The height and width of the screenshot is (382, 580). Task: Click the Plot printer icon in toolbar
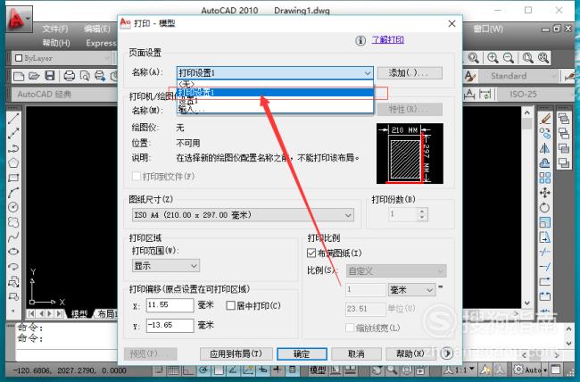70,76
